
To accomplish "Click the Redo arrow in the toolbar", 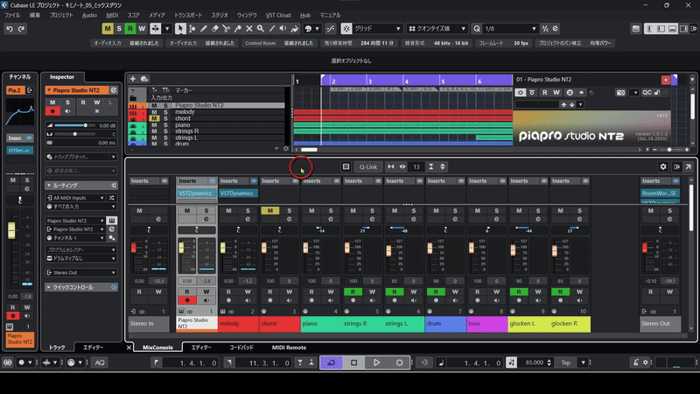I will click(x=21, y=29).
